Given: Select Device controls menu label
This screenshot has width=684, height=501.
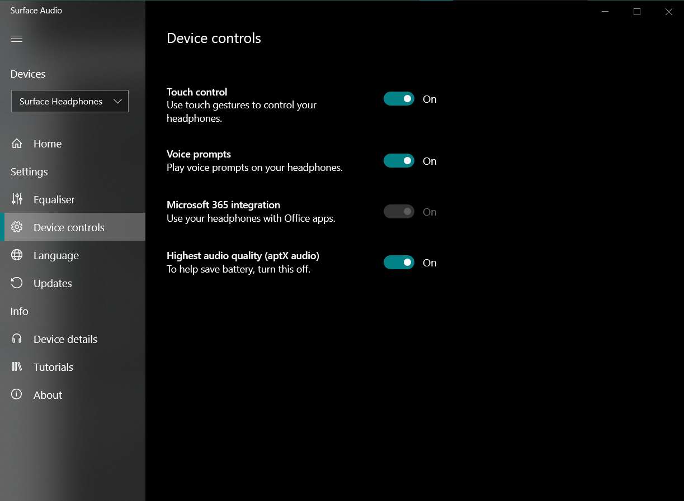Looking at the screenshot, I should [x=69, y=227].
